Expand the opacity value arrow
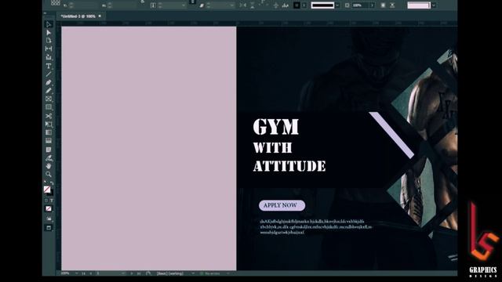The height and width of the screenshot is (282, 502). pyautogui.click(x=372, y=5)
